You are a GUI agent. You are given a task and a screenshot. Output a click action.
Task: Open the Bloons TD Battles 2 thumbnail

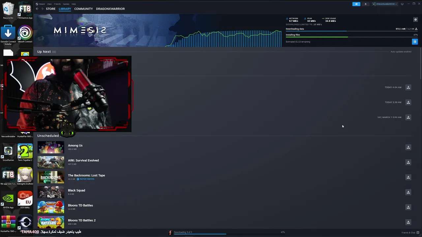[51, 222]
